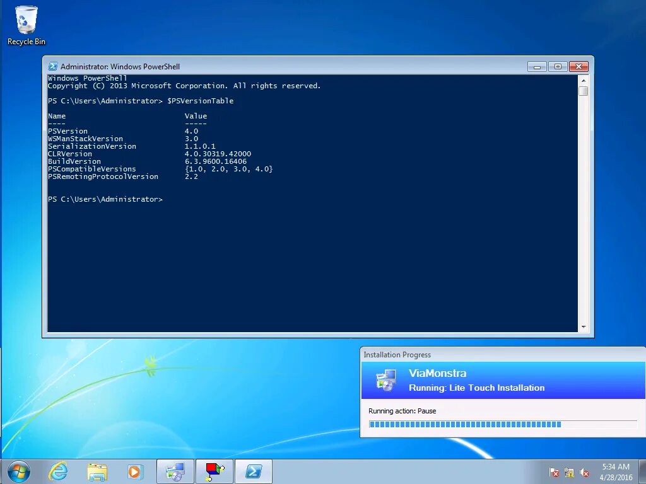Open Windows Explorer folder on taskbar
Viewport: 646px width, 484px height.
[x=97, y=471]
